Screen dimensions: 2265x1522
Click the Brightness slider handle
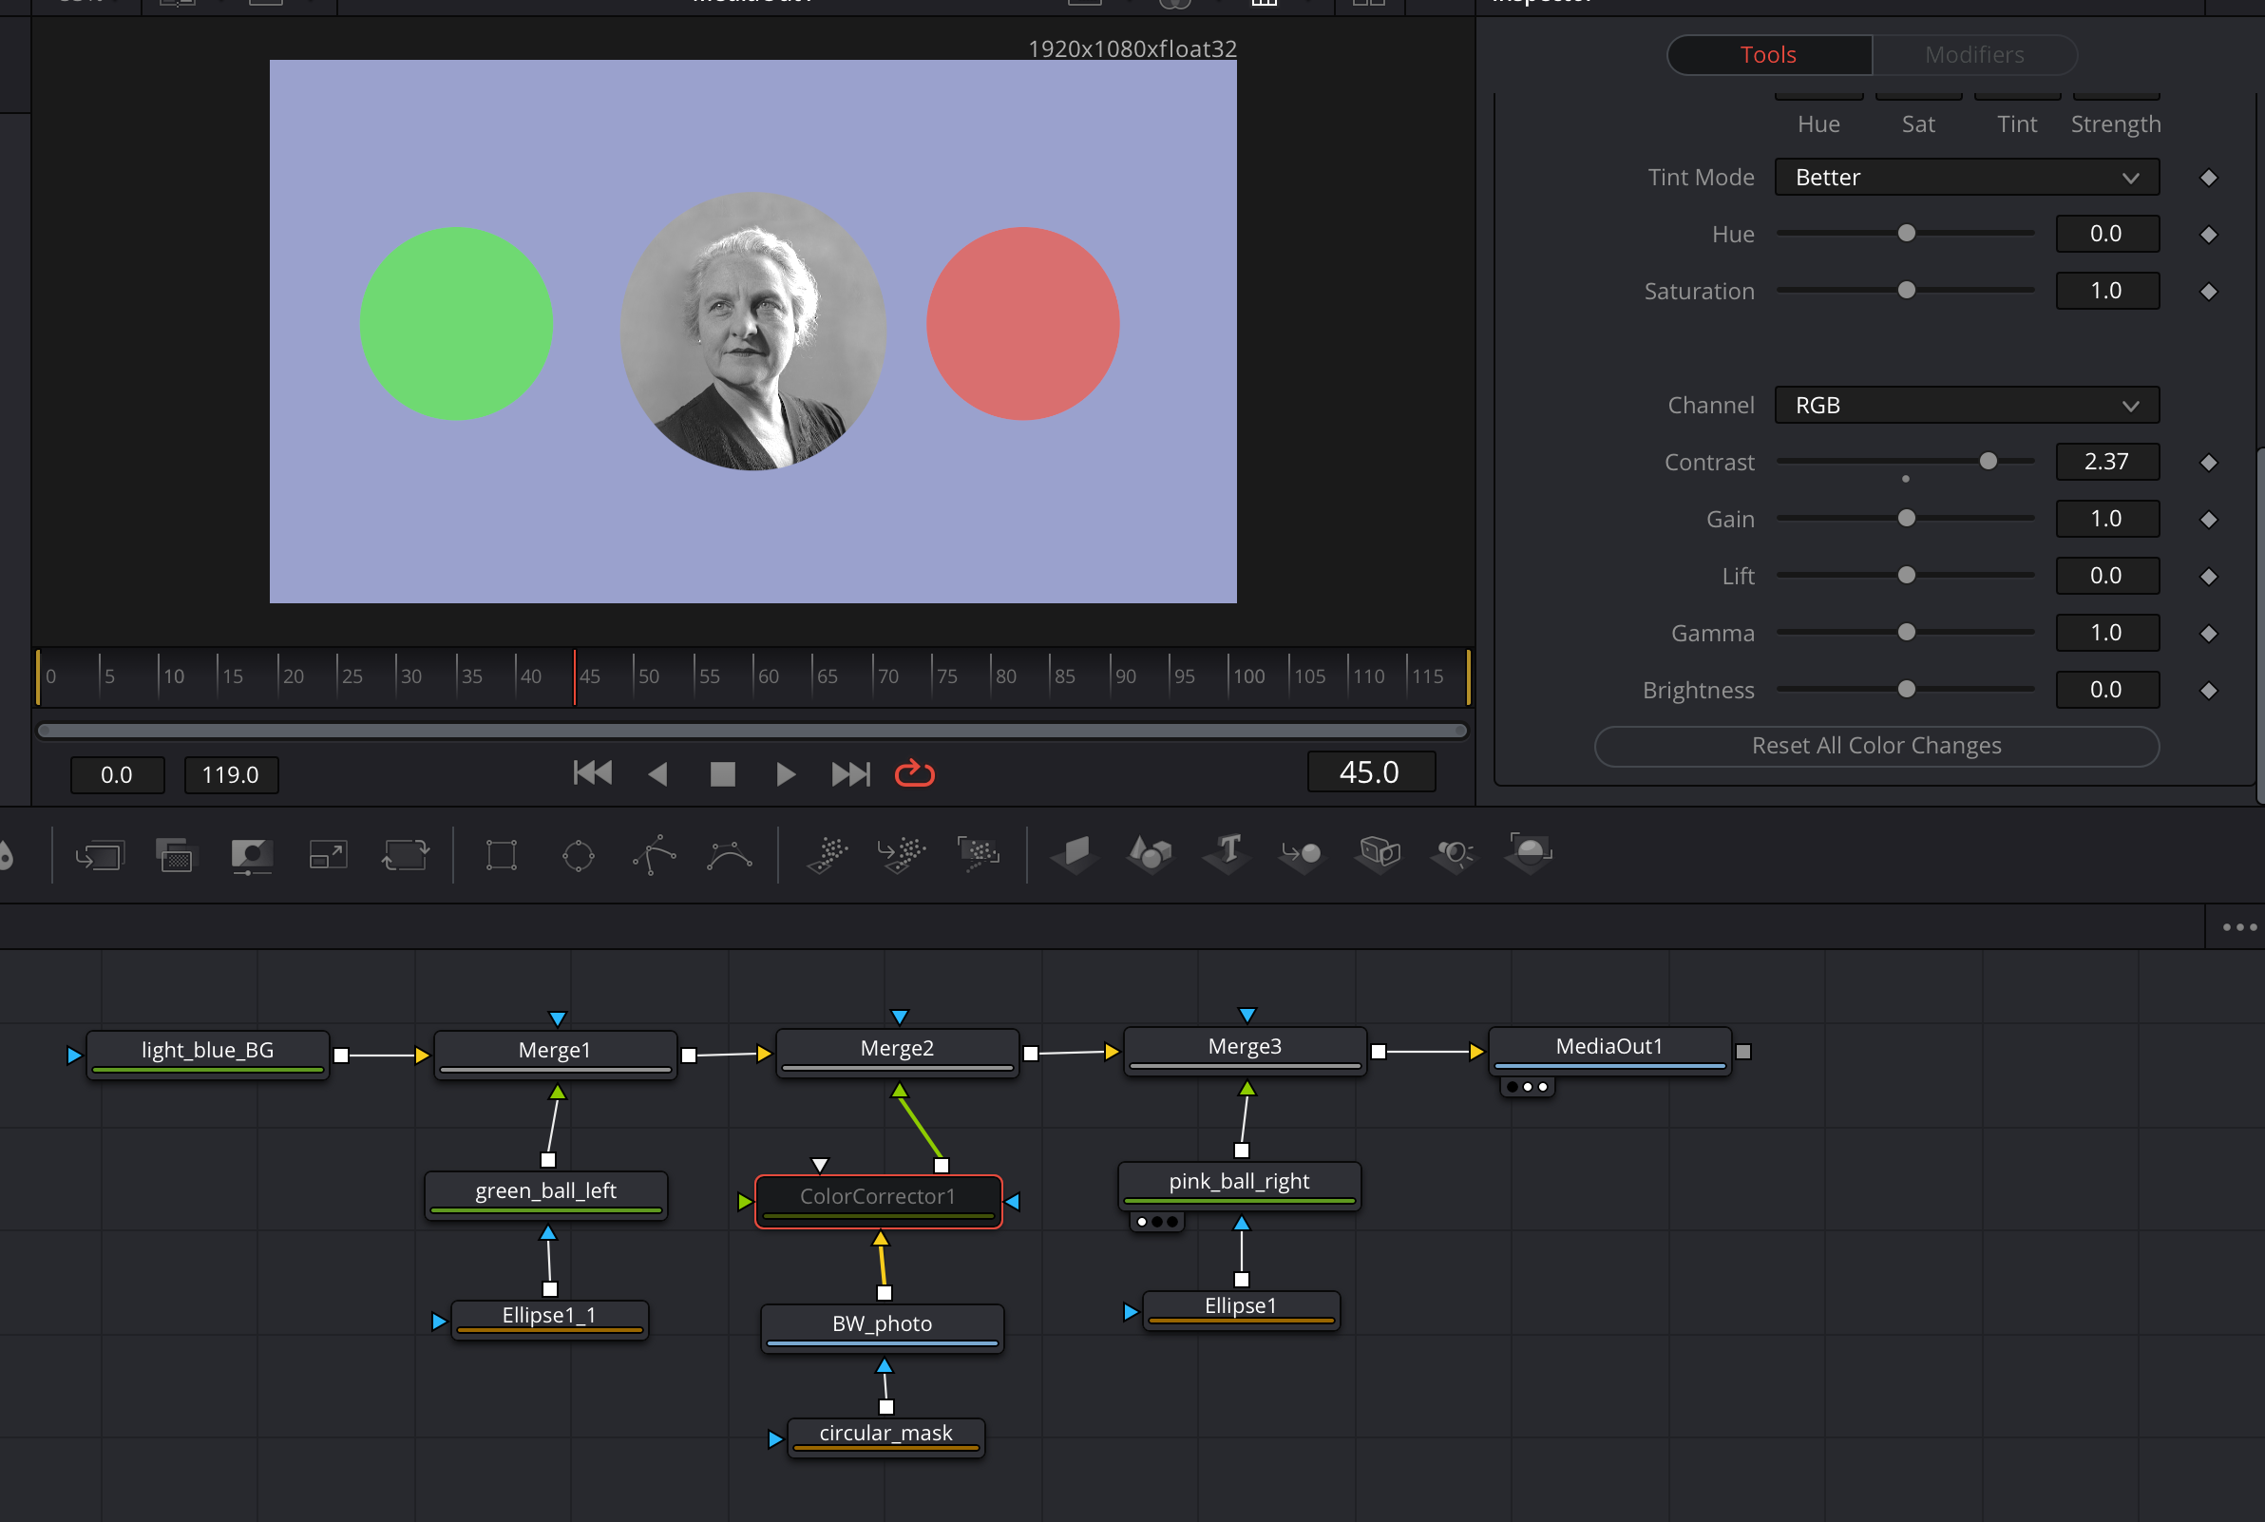1906,689
